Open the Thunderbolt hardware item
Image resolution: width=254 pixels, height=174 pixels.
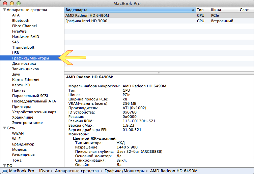pyautogui.click(x=23, y=47)
